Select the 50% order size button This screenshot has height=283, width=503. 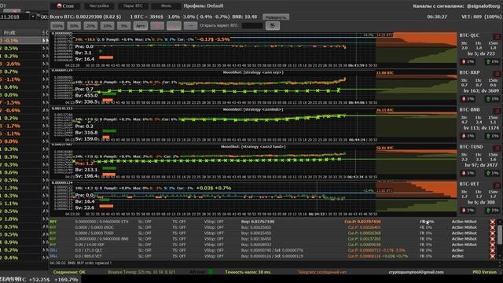(74, 26)
